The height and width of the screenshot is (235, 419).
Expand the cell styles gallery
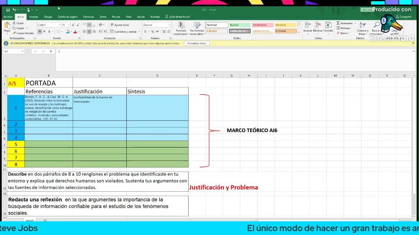coord(300,33)
